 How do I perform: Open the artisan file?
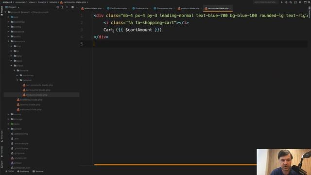pos(17,163)
